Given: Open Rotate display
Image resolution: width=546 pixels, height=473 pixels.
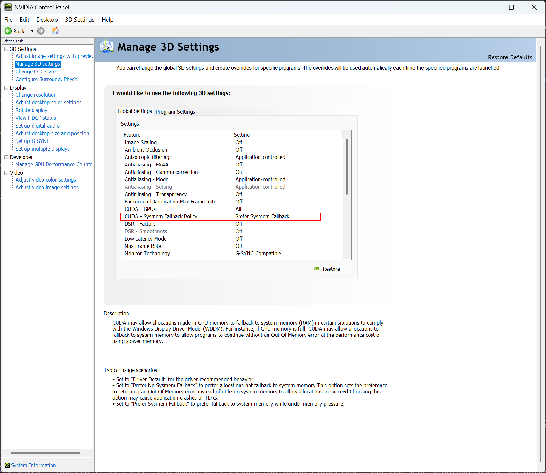Looking at the screenshot, I should 32,110.
